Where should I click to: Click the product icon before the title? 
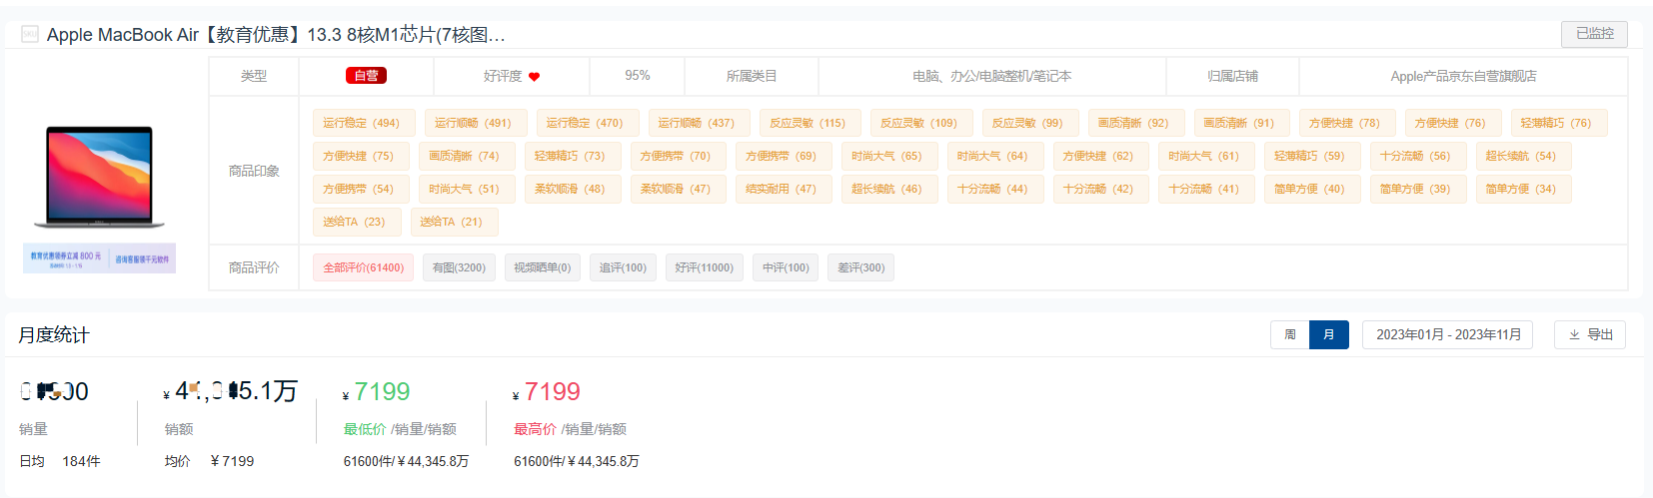[30, 35]
